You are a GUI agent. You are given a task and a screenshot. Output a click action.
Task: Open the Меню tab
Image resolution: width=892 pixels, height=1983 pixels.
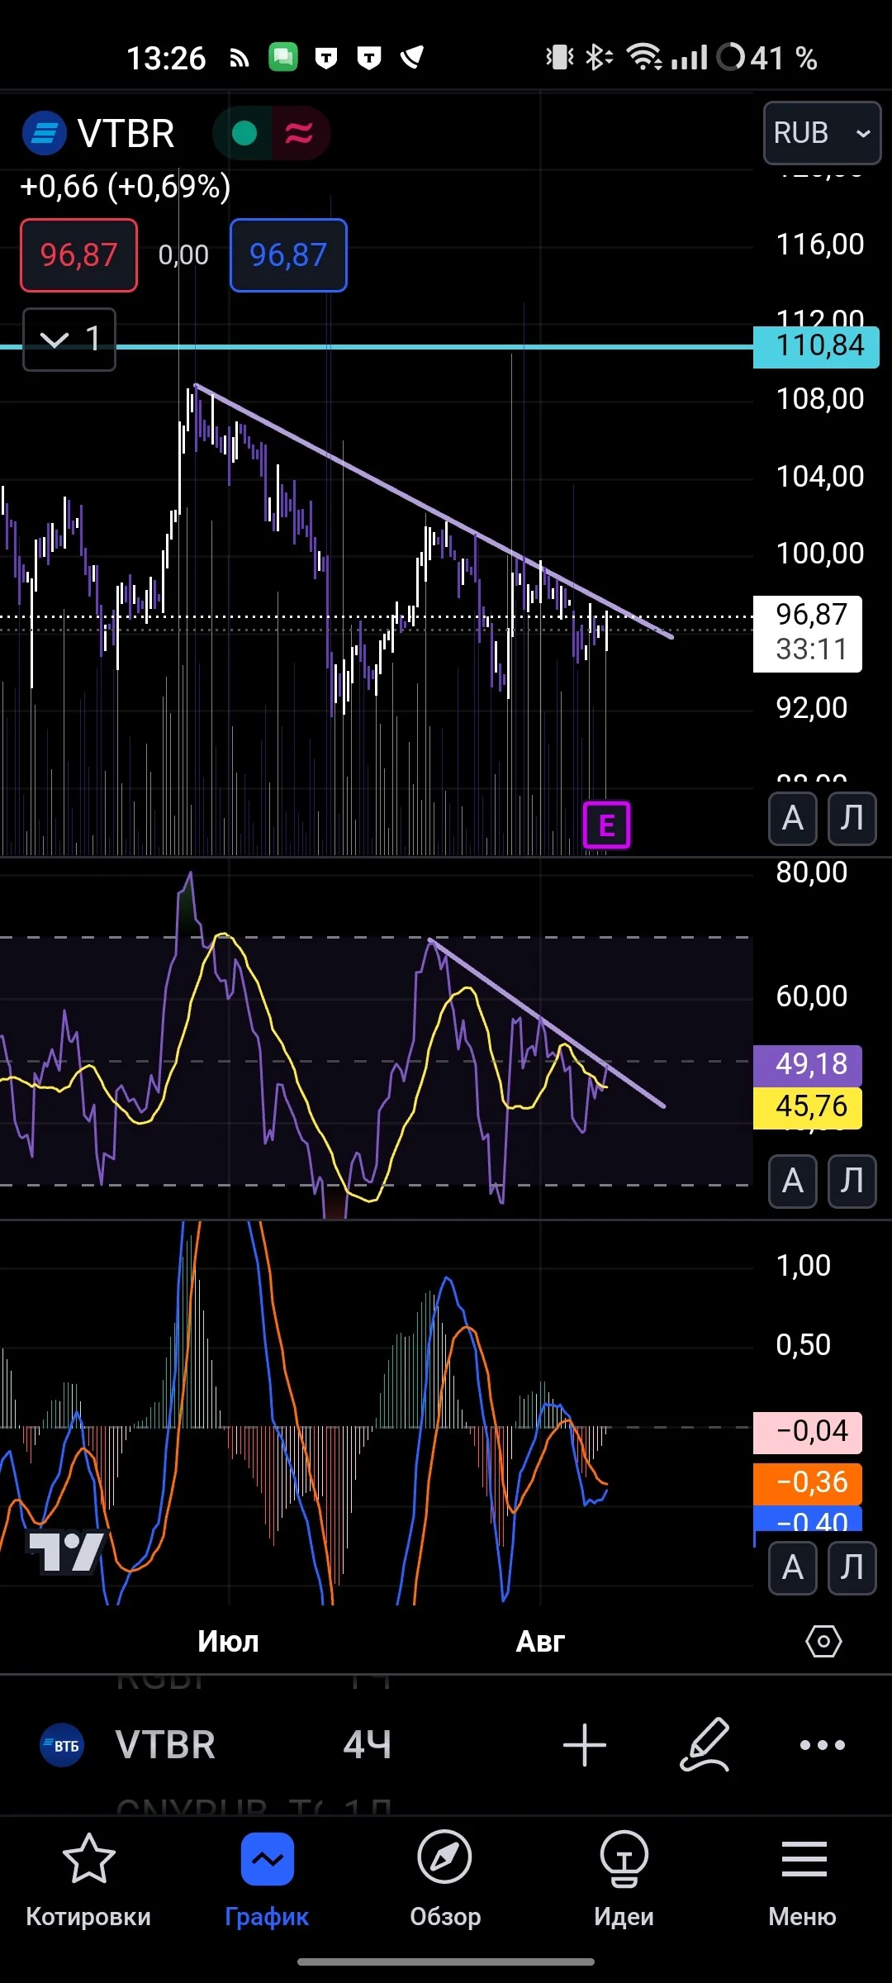pos(803,1881)
